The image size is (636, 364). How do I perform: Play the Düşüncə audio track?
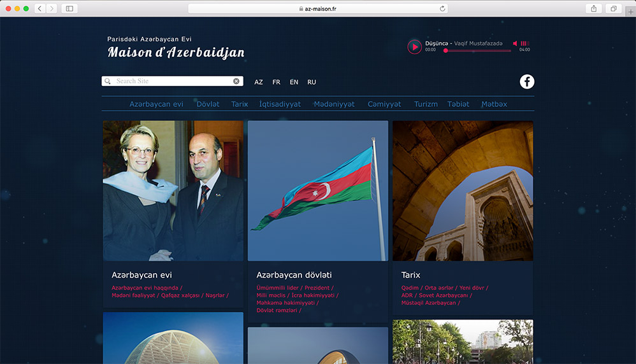coord(414,47)
